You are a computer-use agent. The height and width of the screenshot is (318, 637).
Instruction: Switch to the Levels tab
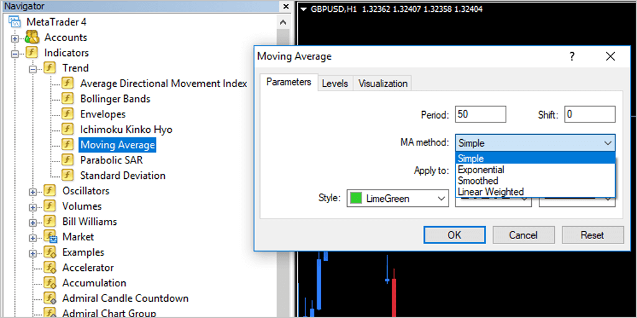point(335,84)
